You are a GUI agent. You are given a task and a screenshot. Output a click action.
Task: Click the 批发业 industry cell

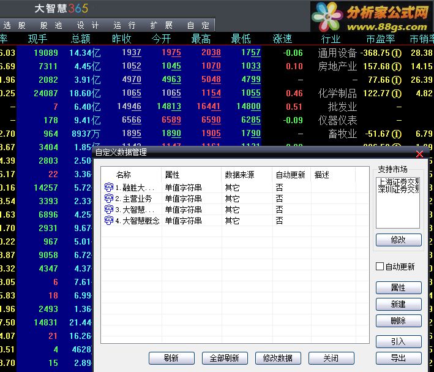342,107
